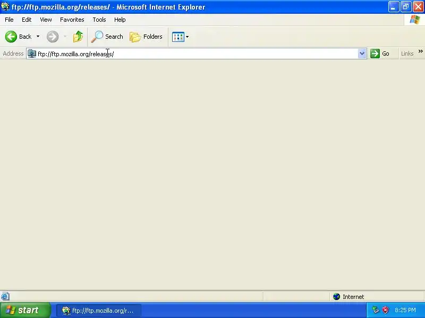Open the Favorites menu

72,20
